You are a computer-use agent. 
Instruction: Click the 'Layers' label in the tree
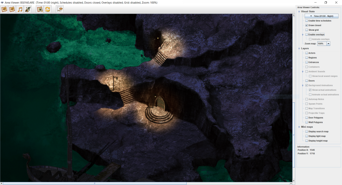coord(305,49)
